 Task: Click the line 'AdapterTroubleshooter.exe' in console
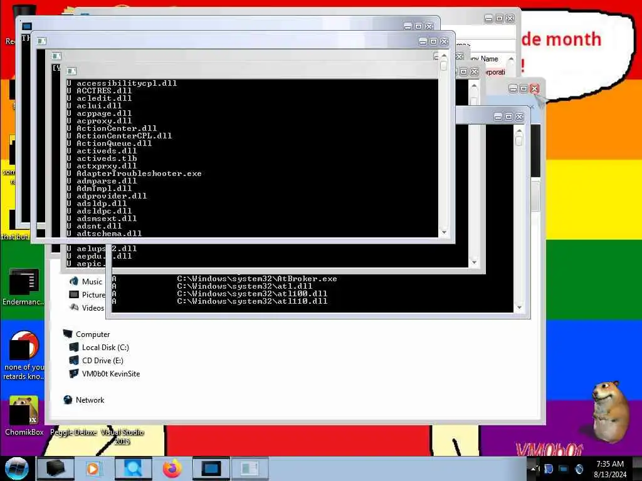coord(139,173)
